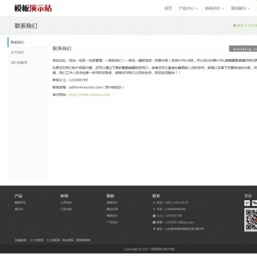Viewport: 257px width, 257px height.
Task: Open 产品中心 in the top navigation
Action: coord(187,9)
